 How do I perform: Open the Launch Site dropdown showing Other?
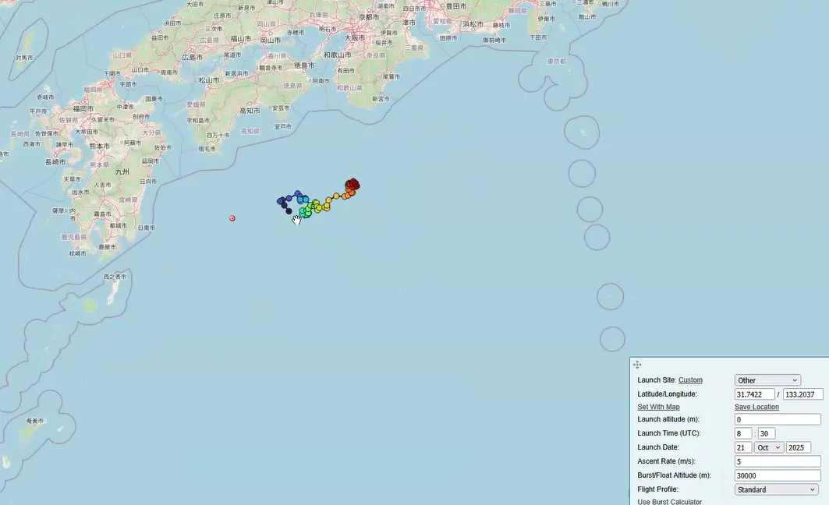(767, 380)
